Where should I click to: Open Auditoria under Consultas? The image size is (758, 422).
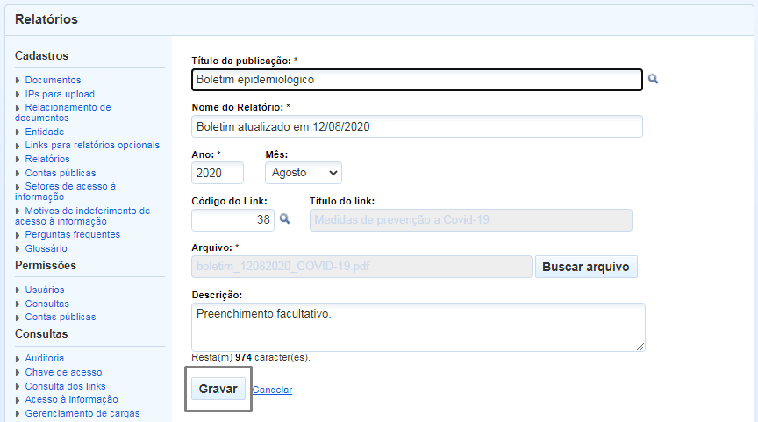pos(45,358)
